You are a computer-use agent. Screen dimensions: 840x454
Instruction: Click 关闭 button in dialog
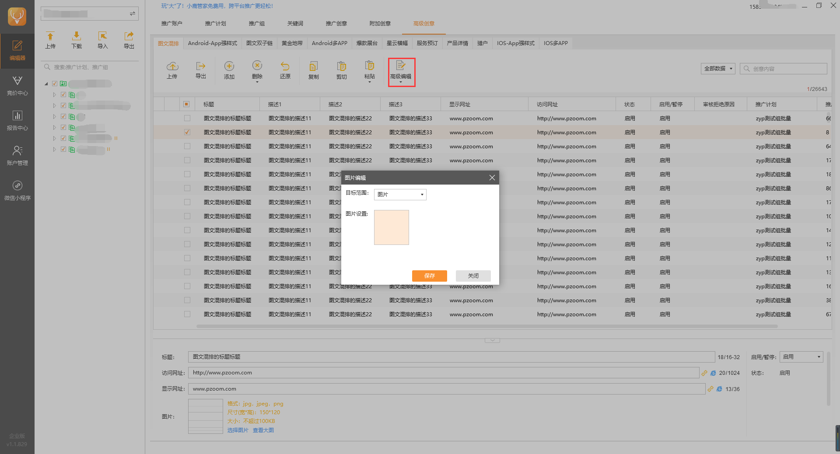473,276
